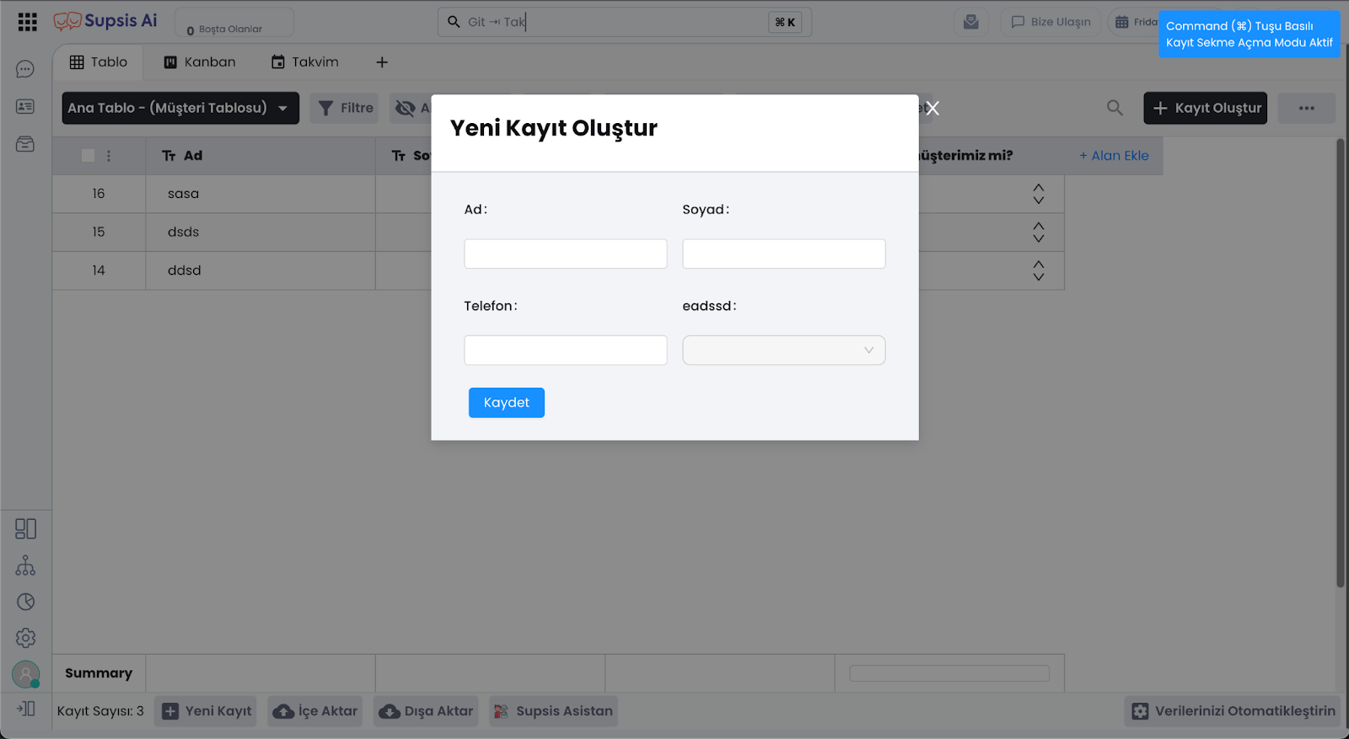
Task: Open the settings gear in sidebar
Action: (x=25, y=638)
